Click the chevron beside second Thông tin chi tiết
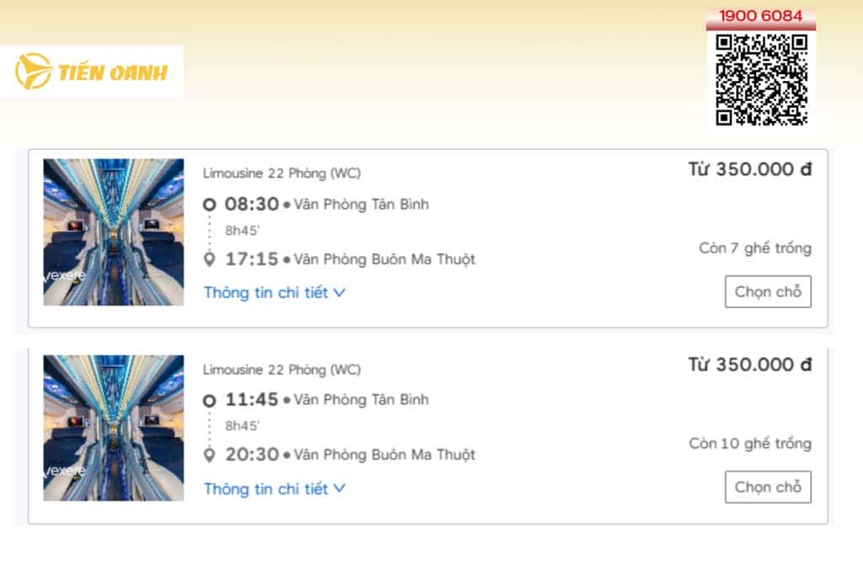863x575 pixels. [340, 488]
